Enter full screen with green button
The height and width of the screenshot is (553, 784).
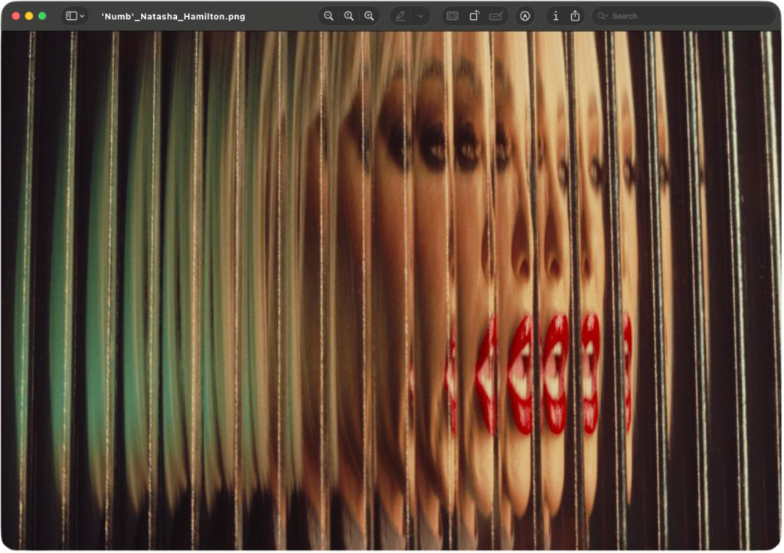pyautogui.click(x=42, y=16)
